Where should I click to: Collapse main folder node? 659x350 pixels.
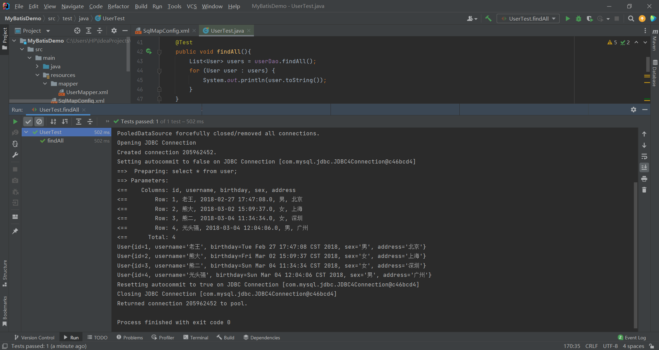30,58
